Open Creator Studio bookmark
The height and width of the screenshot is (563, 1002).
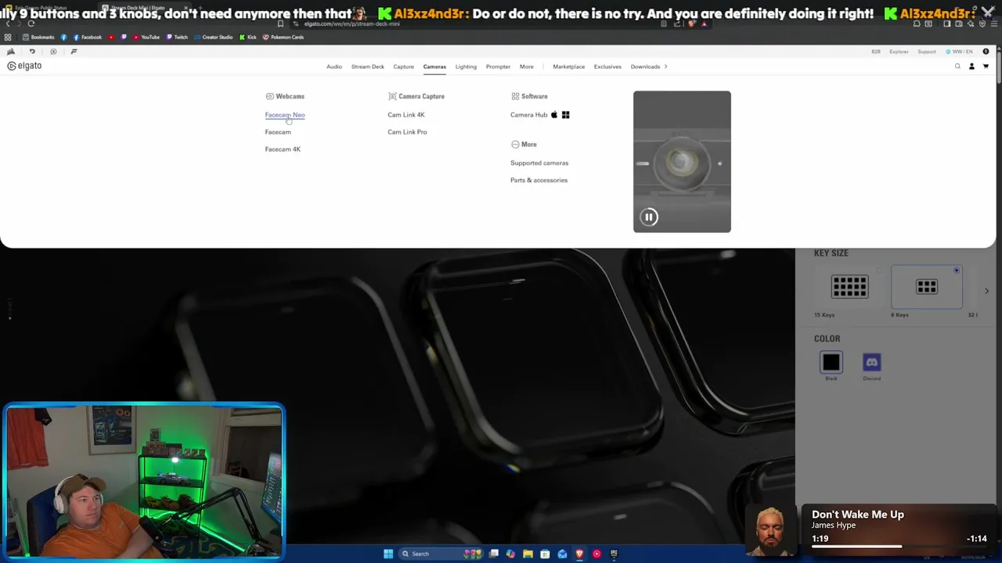tap(213, 37)
